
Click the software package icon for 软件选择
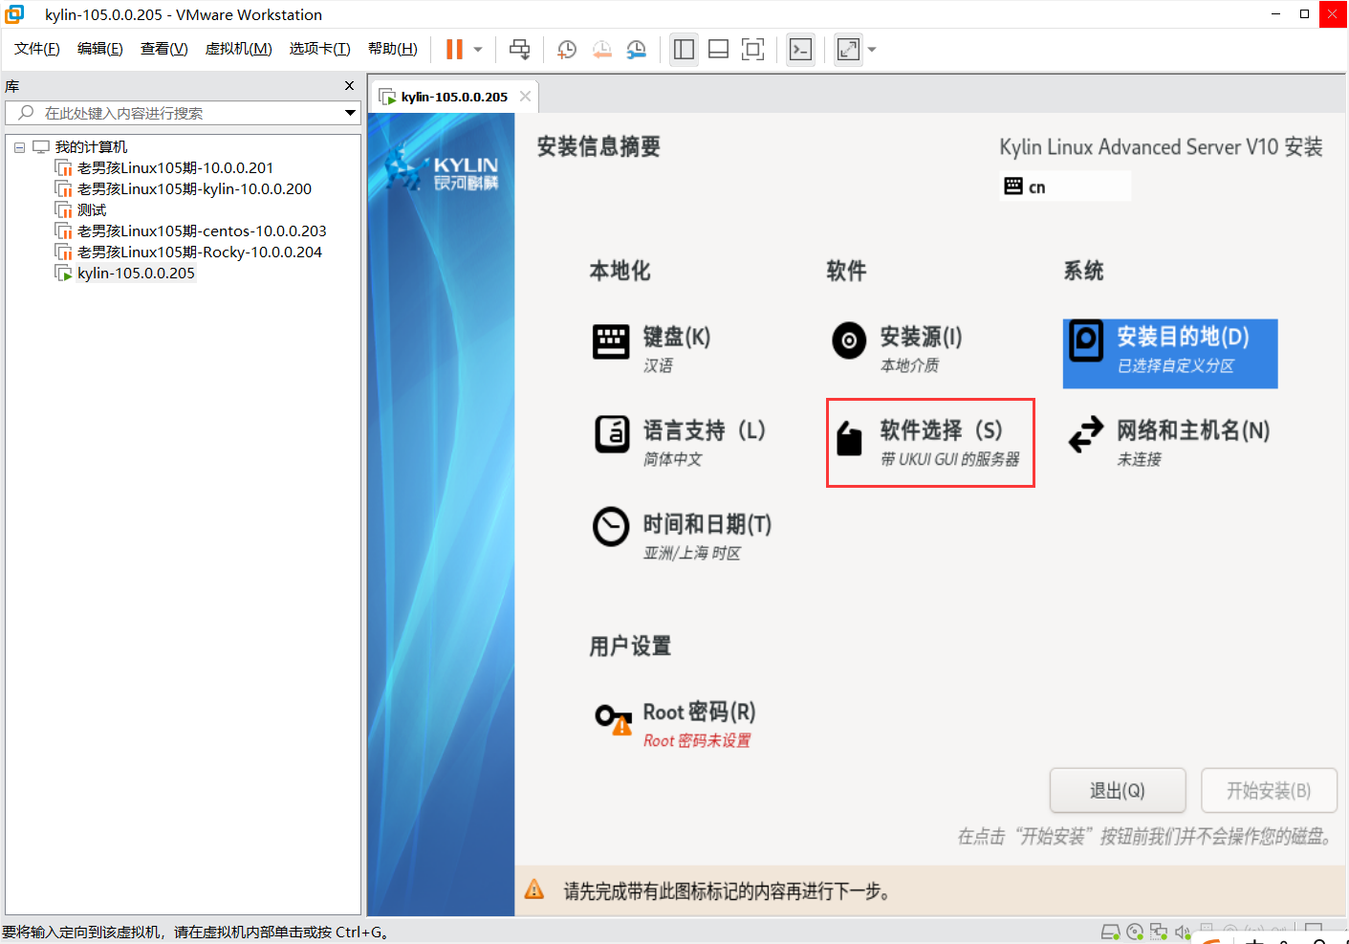click(x=849, y=438)
